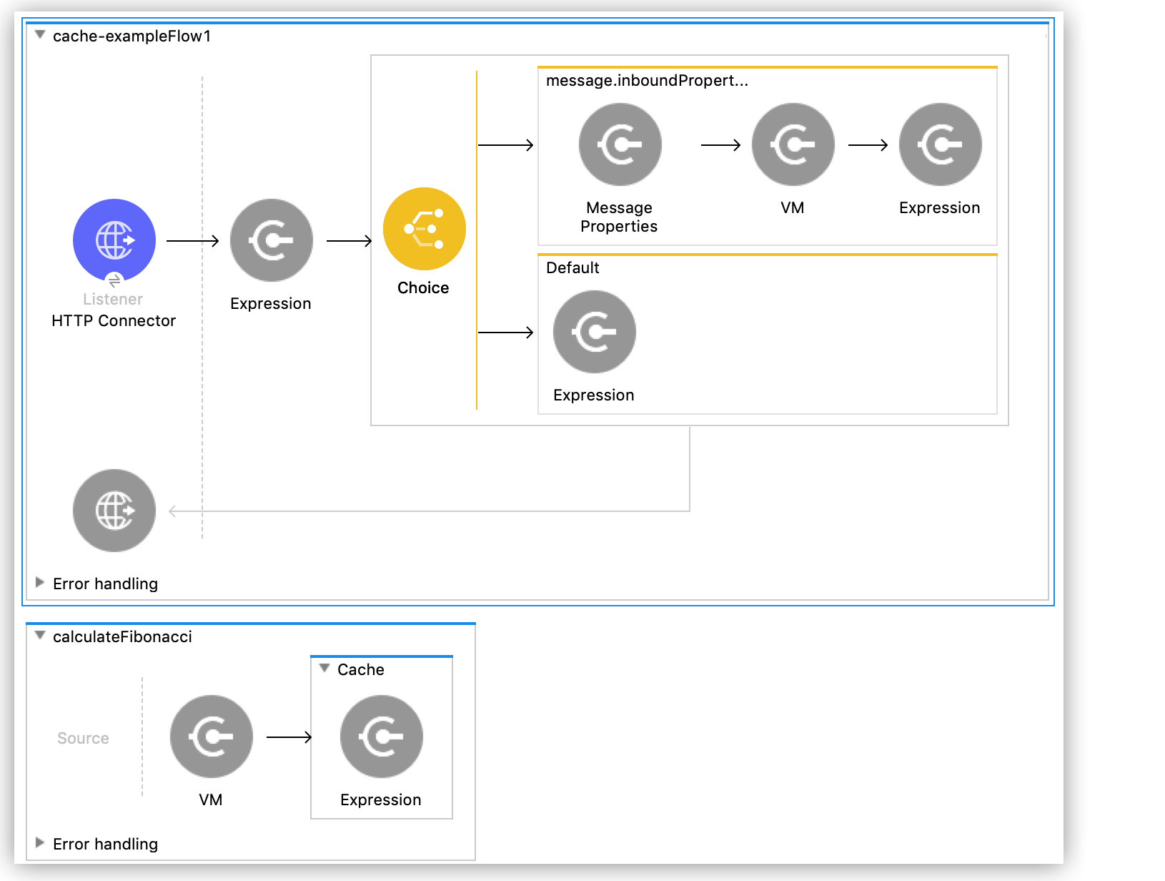Click the cache-exampleFlow1 title text

pos(132,36)
